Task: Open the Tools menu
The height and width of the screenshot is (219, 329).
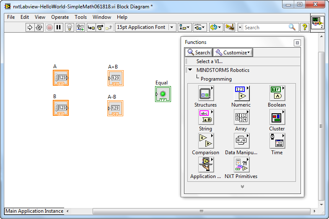Action: (x=80, y=17)
